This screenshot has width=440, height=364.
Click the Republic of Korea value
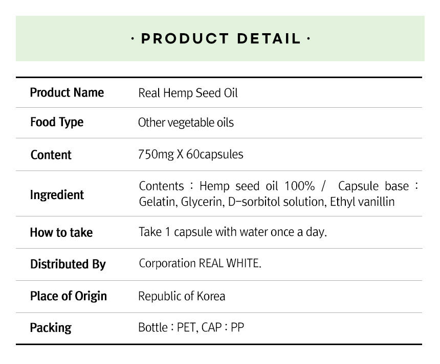click(x=182, y=296)
